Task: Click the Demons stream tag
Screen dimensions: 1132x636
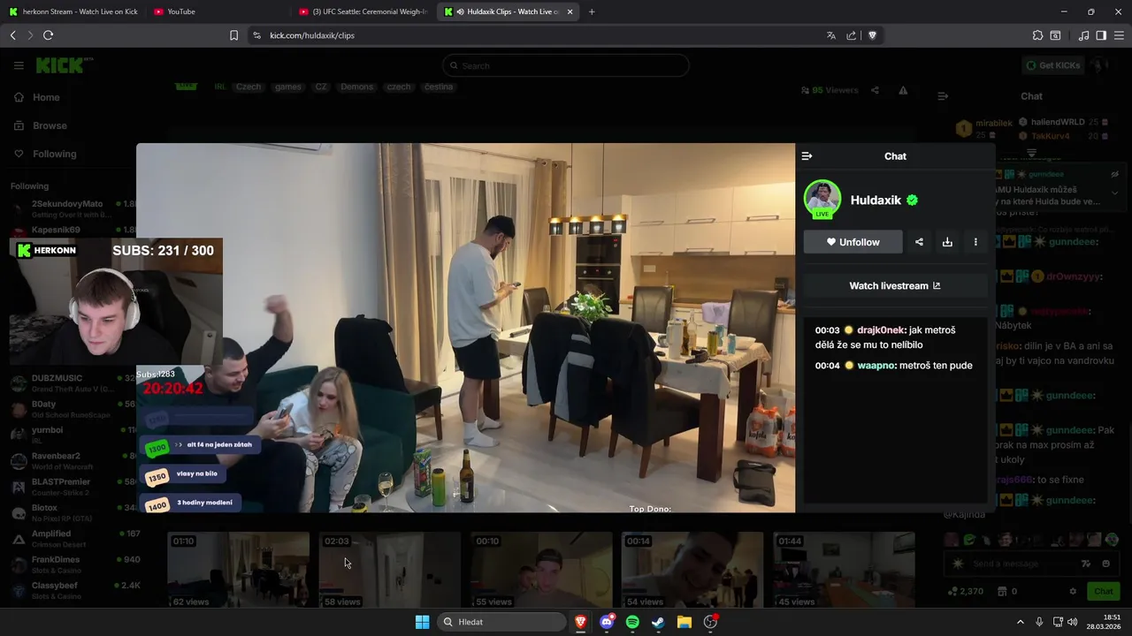Action: pos(357,87)
